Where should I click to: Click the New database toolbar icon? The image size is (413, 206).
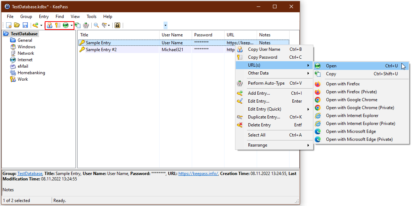[x=9, y=25]
